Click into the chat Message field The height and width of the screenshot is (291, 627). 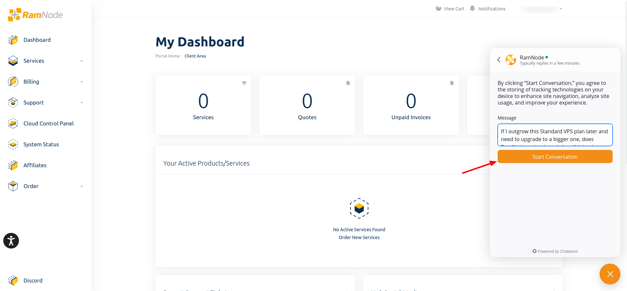click(555, 135)
